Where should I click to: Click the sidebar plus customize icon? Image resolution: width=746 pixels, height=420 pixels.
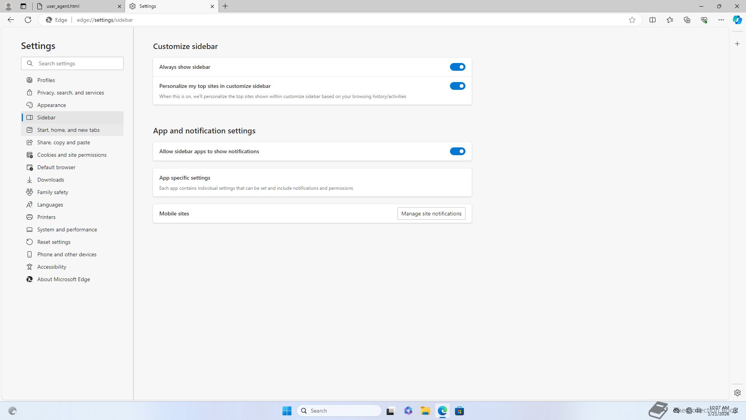point(737,44)
